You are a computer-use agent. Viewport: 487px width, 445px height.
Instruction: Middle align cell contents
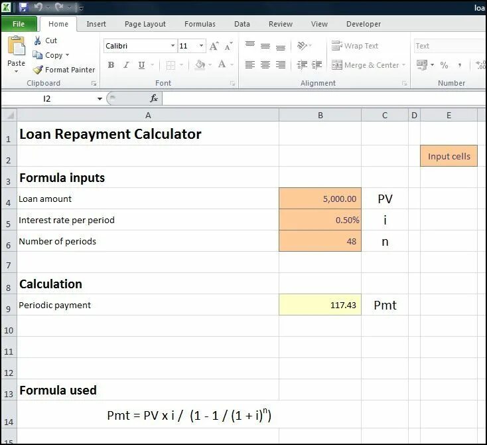point(265,46)
